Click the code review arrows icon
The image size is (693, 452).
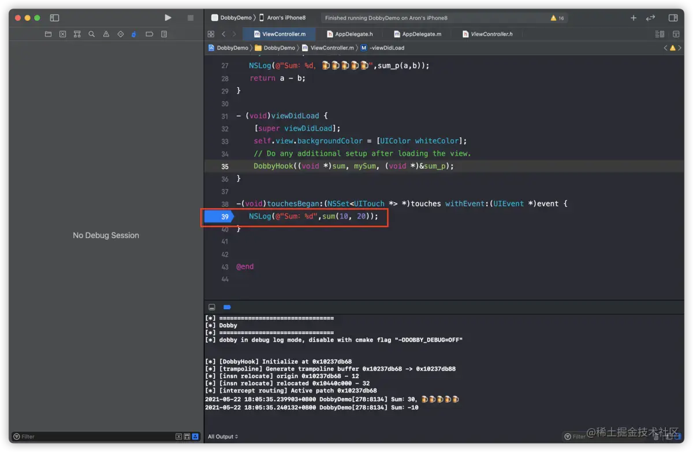650,18
